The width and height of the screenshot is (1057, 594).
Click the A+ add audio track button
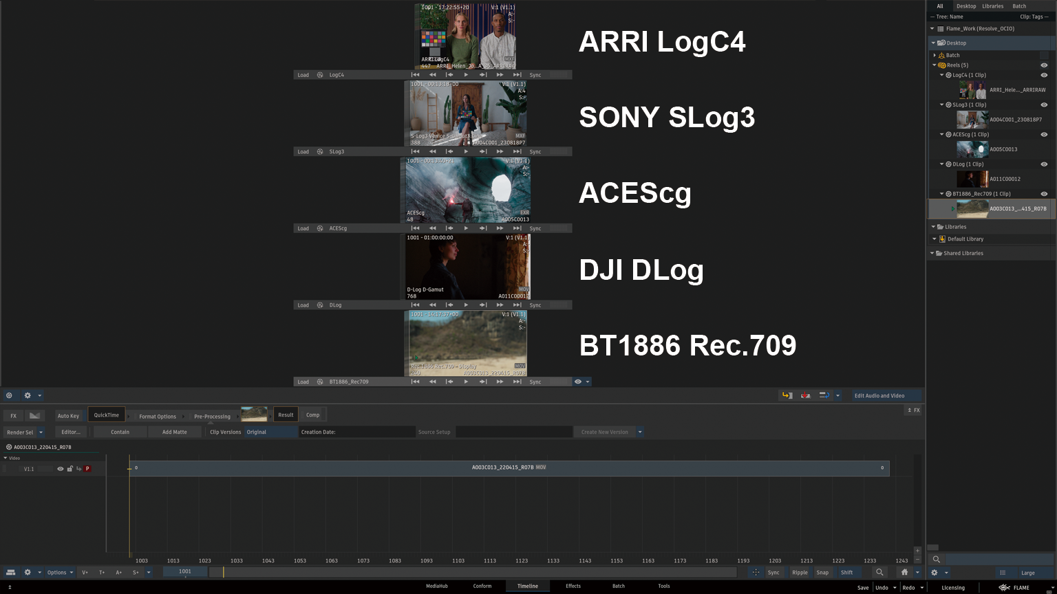click(x=118, y=572)
